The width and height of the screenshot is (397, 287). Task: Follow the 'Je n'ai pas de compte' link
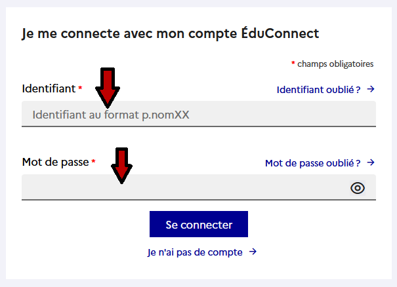(x=195, y=252)
